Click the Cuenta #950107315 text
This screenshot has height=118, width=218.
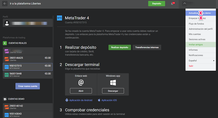click(x=76, y=23)
